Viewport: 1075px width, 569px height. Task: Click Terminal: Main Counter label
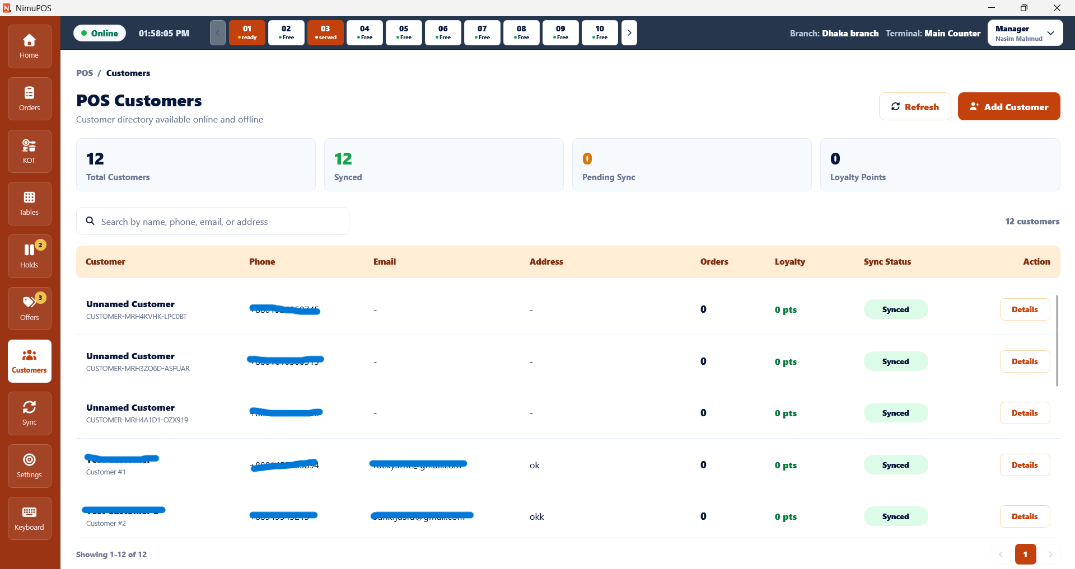933,33
